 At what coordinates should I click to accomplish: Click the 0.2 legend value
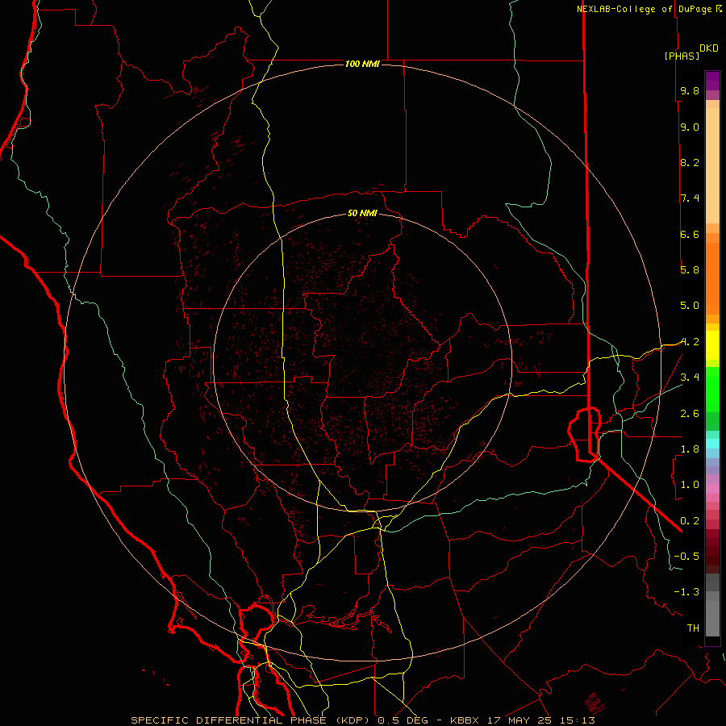pyautogui.click(x=690, y=521)
